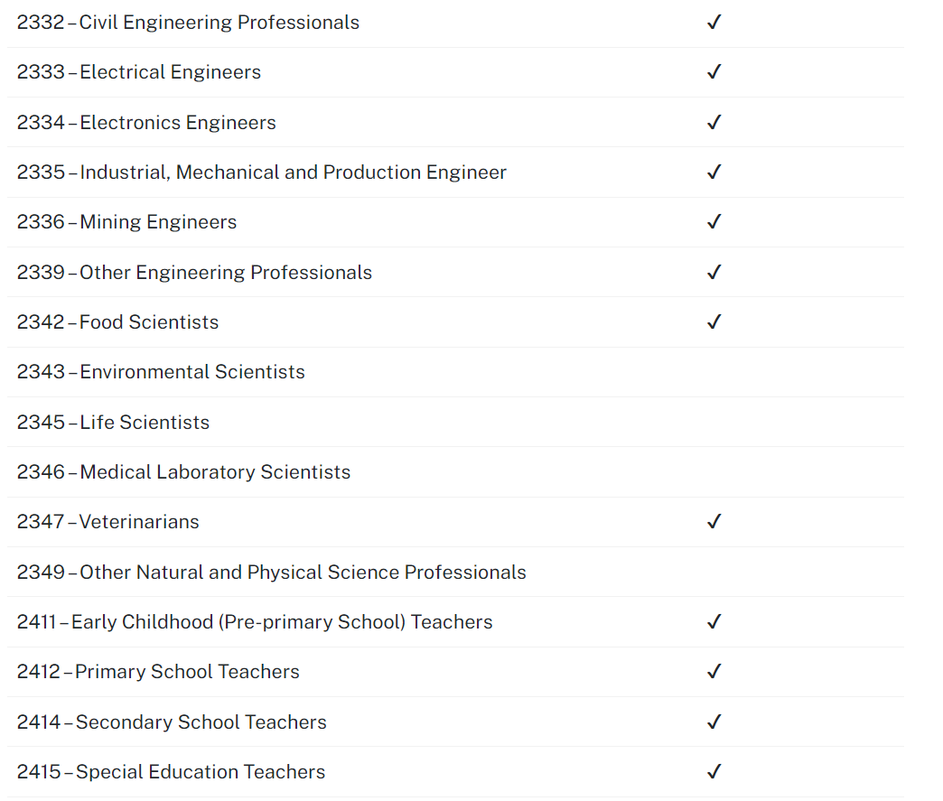Screen dimensions: 943x801
Task: Click the checkmark for Primary School Teachers
Action: (714, 672)
